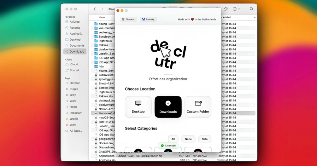The image size is (317, 166).
Task: Open Finder's ellipsis action menu
Action: 236,9
